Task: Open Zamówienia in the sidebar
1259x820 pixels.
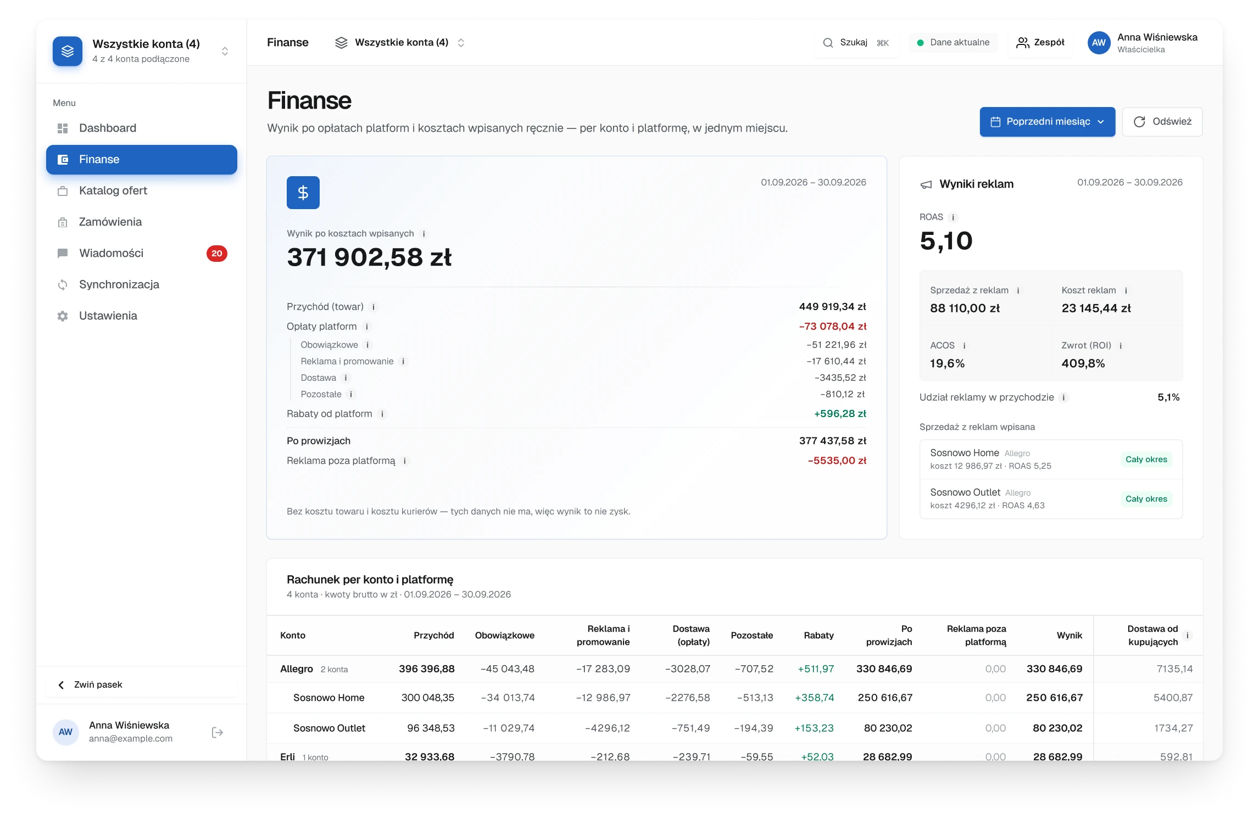Action: tap(141, 222)
